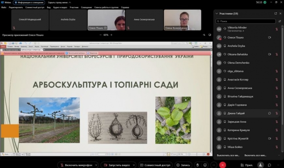The height and width of the screenshot is (168, 284).
Task: Open the Сеансы работы в группах menu
Action: [x=106, y=8]
